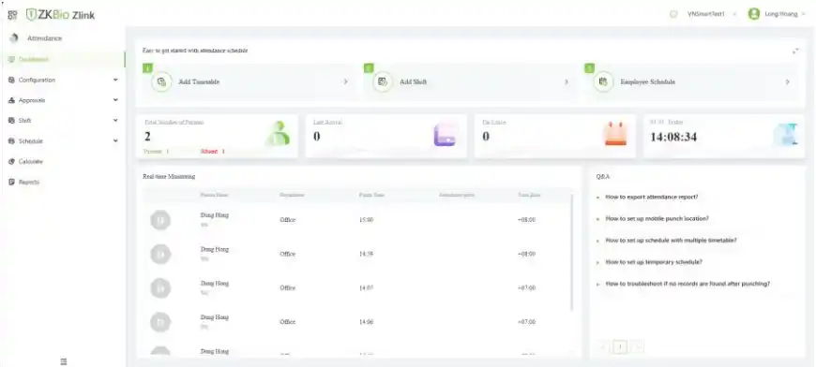Viewport: 816px width, 367px height.
Task: Open troubleshoot no records found question
Action: [x=688, y=284]
